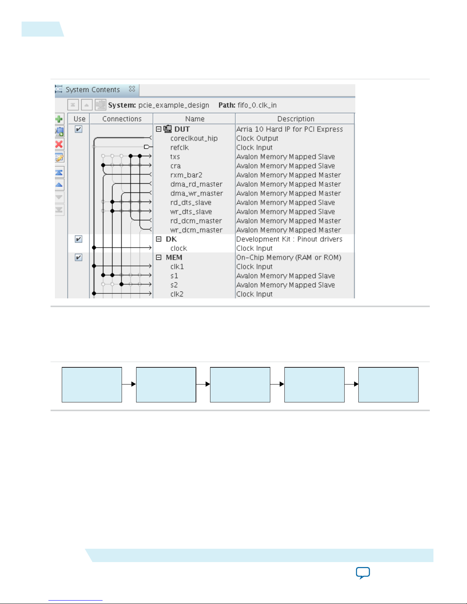This screenshot has height=604, width=467.
Task: Select the clock interface under DK
Action: click(x=178, y=248)
